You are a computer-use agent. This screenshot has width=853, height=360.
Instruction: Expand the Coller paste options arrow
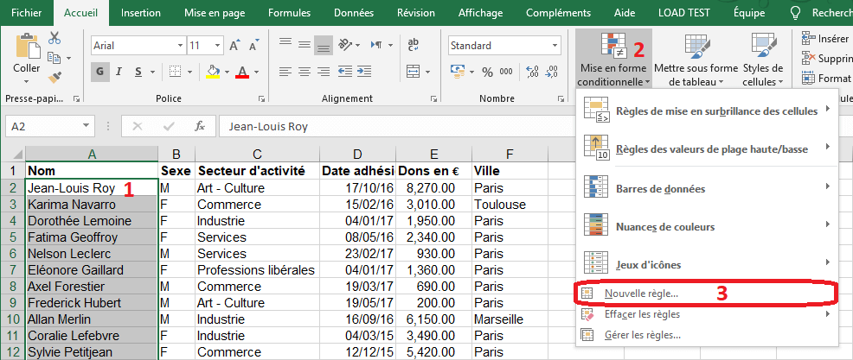pos(27,81)
